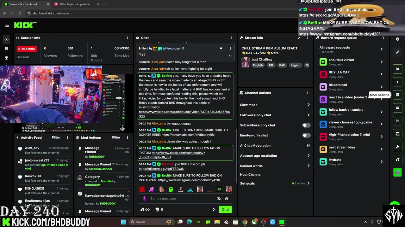Open chat settings gear icon

tap(214, 210)
